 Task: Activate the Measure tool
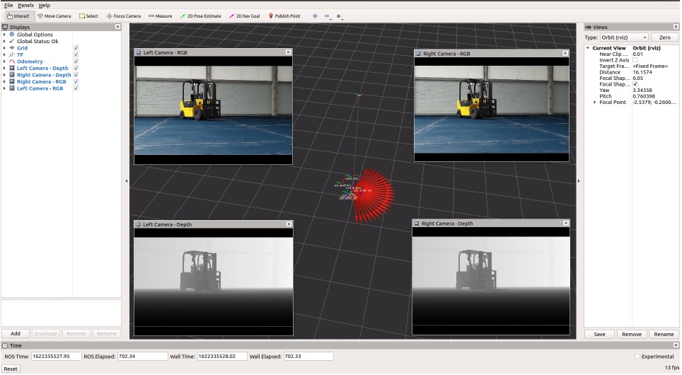[x=160, y=16]
